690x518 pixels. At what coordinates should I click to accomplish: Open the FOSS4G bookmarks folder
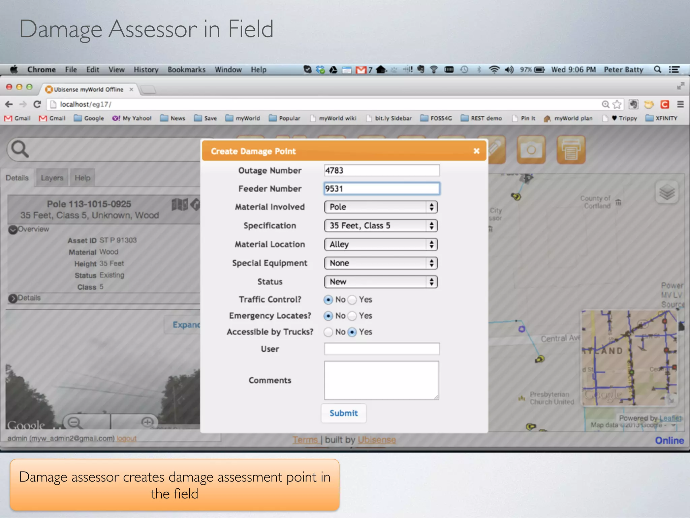[436, 118]
